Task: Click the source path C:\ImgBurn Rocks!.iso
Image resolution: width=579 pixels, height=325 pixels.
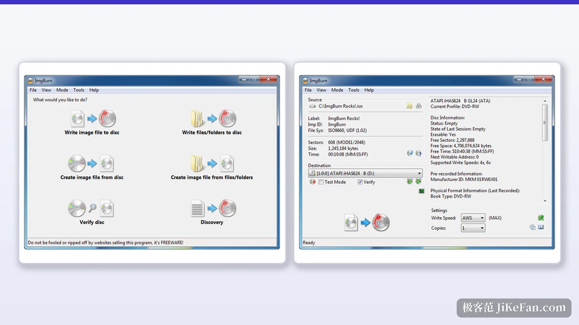Action: [341, 106]
